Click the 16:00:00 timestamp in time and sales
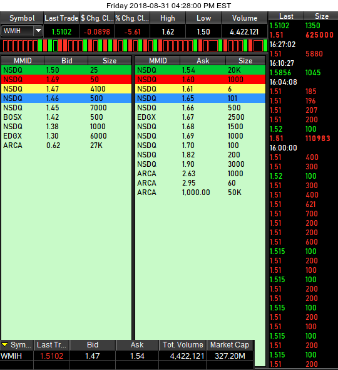Viewport: 338px width, 370px height. pyautogui.click(x=283, y=148)
